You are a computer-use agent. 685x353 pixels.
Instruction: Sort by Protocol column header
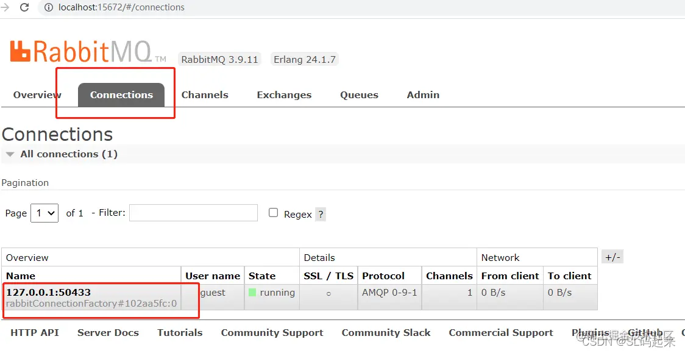click(x=383, y=276)
